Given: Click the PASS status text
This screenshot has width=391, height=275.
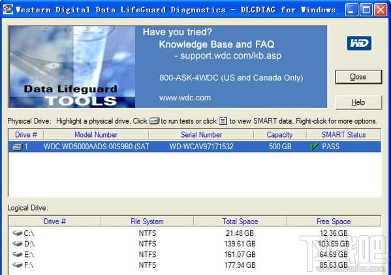Looking at the screenshot, I should 331,147.
